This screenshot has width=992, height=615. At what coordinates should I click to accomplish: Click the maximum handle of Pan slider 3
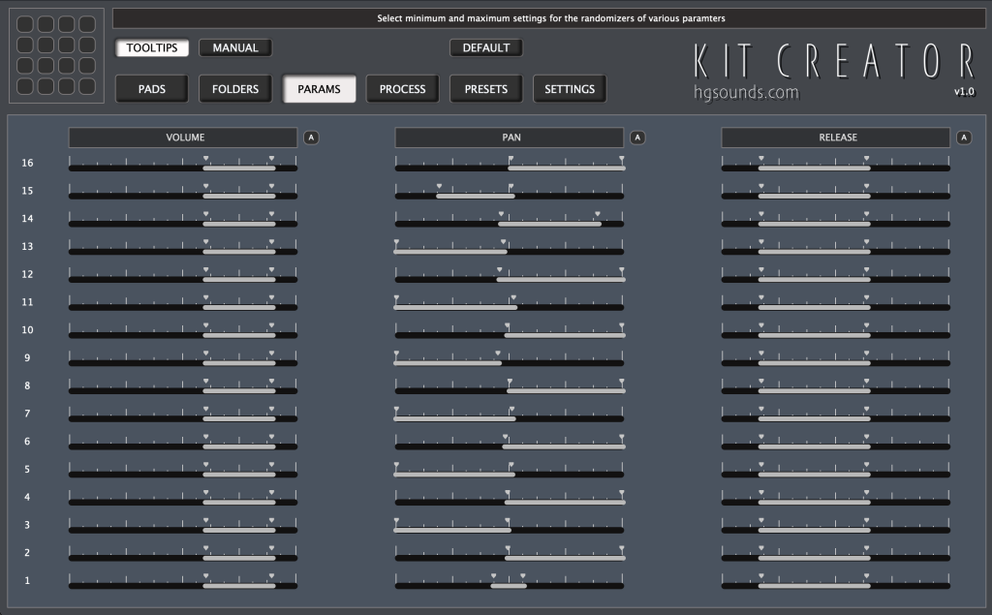[x=508, y=521]
